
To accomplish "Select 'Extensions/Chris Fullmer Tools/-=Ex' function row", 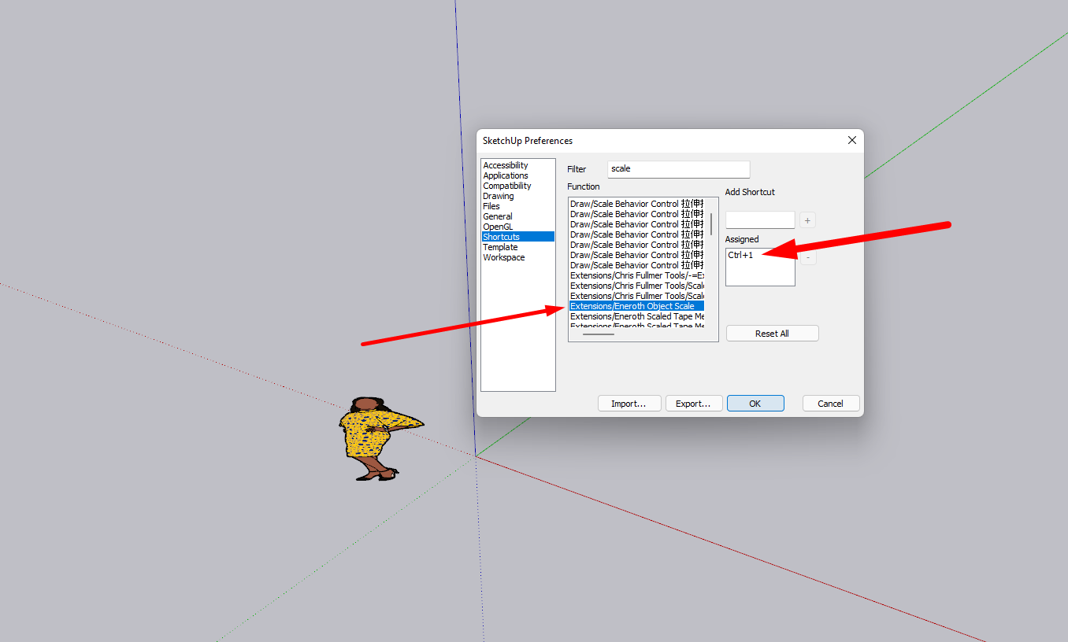I will [x=636, y=275].
